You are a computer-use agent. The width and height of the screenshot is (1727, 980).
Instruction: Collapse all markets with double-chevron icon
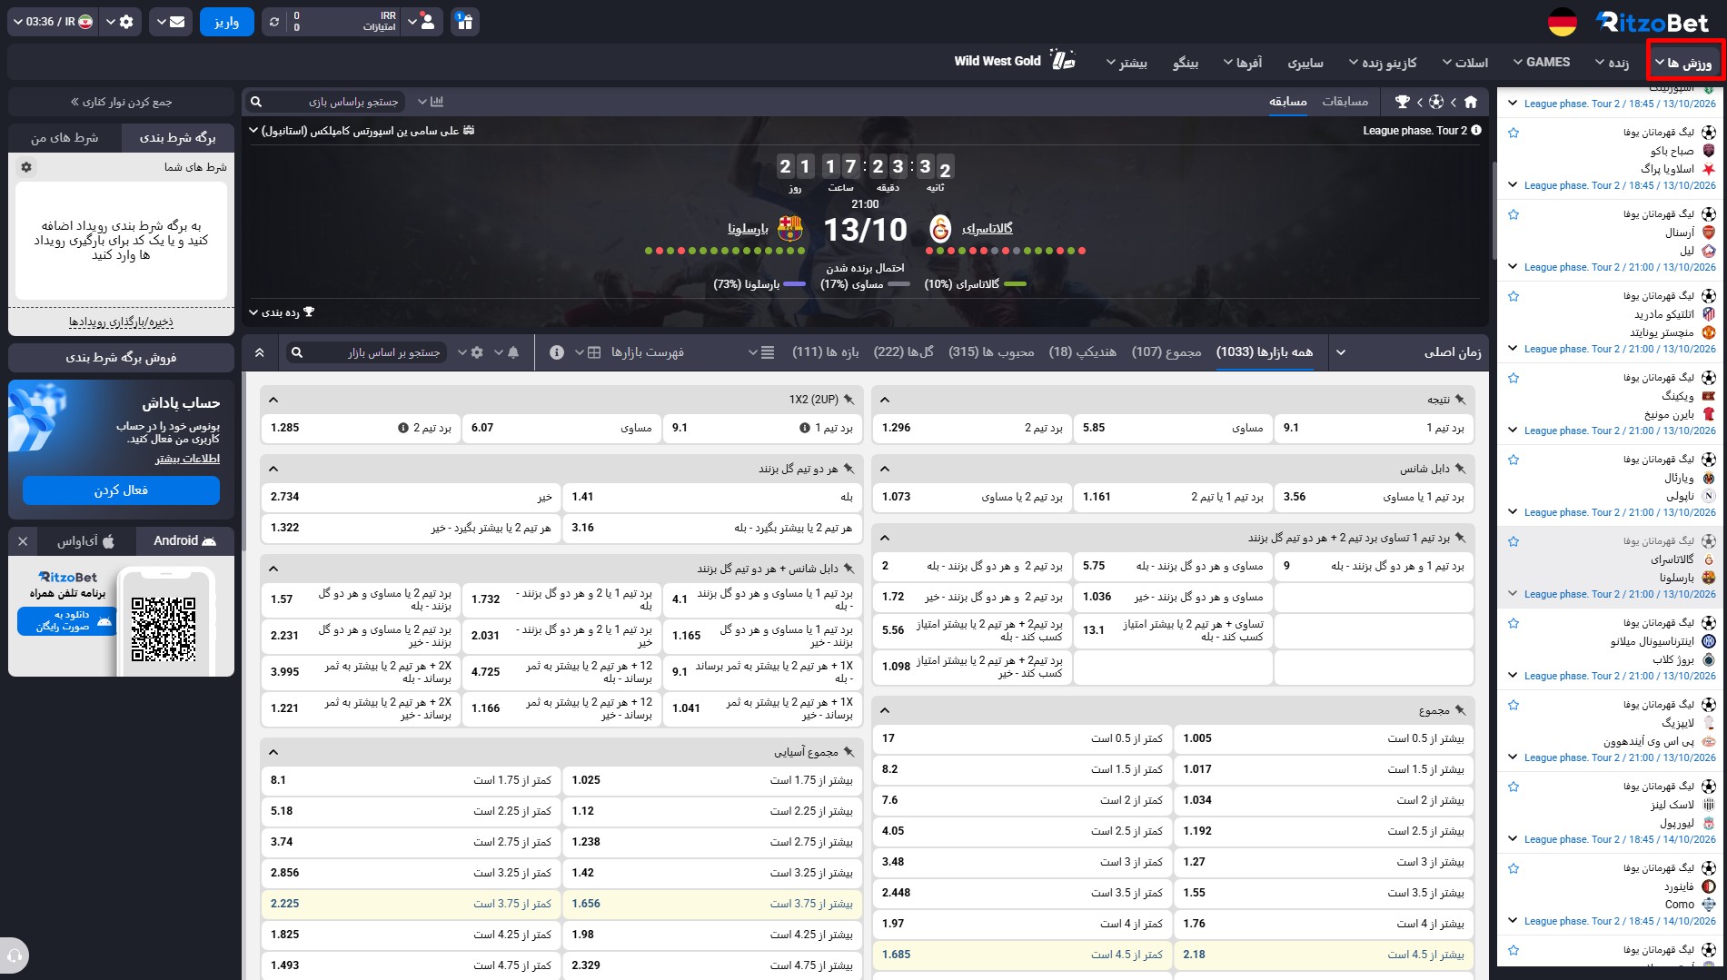[260, 352]
